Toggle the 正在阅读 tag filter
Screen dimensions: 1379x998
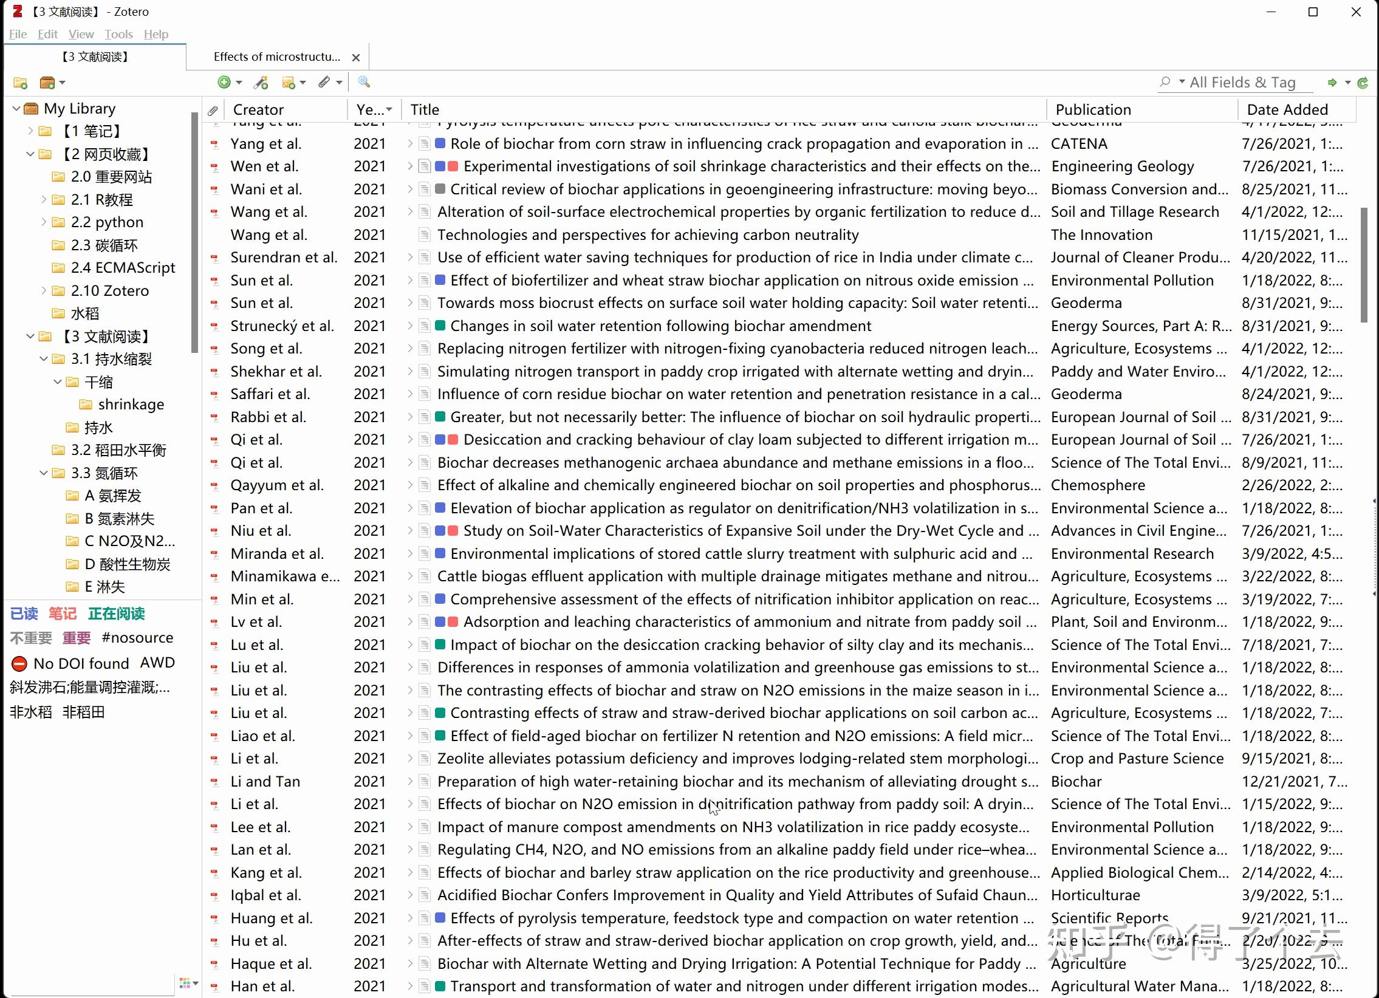(116, 614)
